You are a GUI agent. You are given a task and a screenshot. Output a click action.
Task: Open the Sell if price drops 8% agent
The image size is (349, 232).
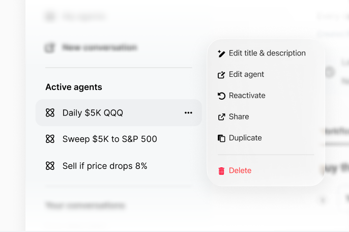(x=104, y=166)
